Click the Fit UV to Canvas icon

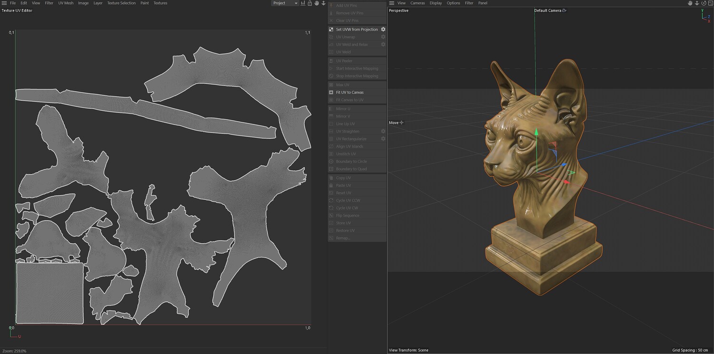331,92
